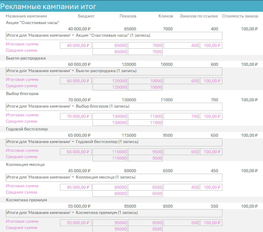The height and width of the screenshot is (232, 263).
Task: Click "Итоговая сумма" label under Коллекция месяца
Action: pos(22,186)
